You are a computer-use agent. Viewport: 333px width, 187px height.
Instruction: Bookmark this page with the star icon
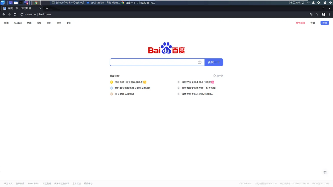(317, 14)
